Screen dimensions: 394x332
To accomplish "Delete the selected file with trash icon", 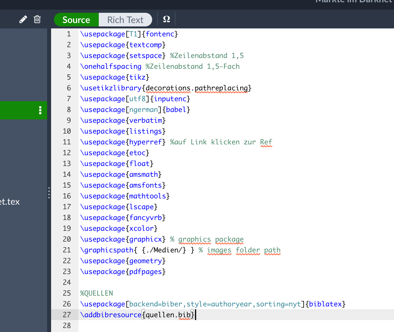I will tap(37, 19).
